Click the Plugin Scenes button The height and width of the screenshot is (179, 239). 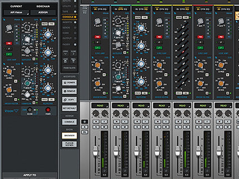(69, 144)
